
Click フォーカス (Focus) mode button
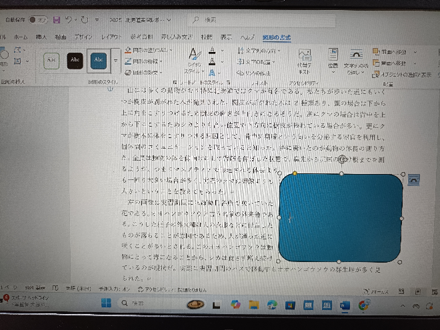click(376, 291)
